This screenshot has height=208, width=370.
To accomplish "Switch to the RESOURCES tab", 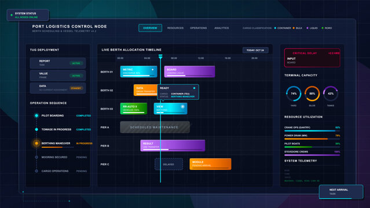I will coord(175,28).
